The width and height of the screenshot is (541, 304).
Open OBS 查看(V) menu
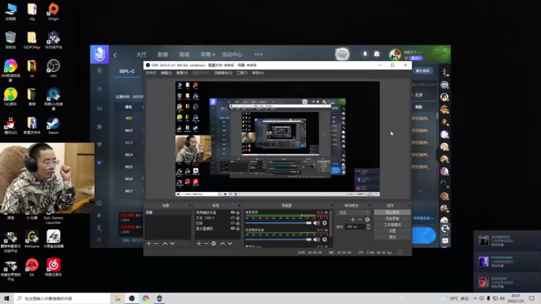(182, 73)
